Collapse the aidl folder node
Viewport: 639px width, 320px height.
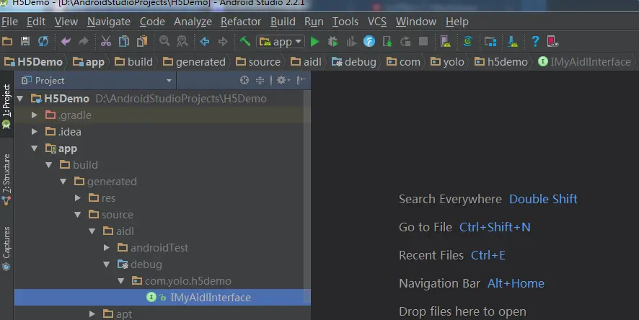[92, 231]
